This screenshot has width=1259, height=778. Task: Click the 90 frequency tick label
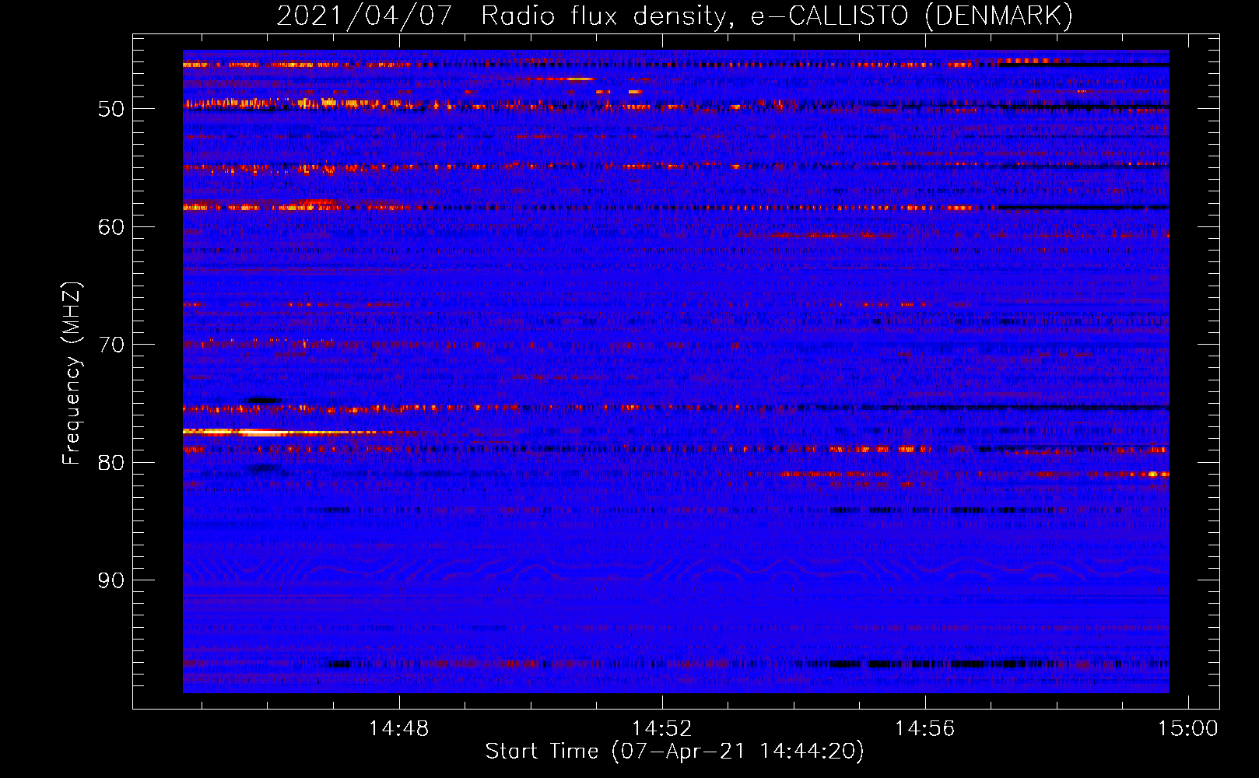[111, 580]
